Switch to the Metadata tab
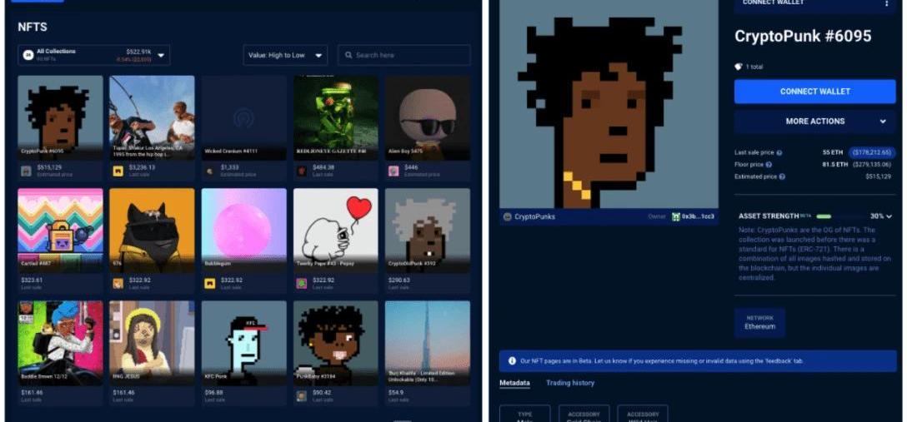This screenshot has height=422, width=907. coord(514,383)
